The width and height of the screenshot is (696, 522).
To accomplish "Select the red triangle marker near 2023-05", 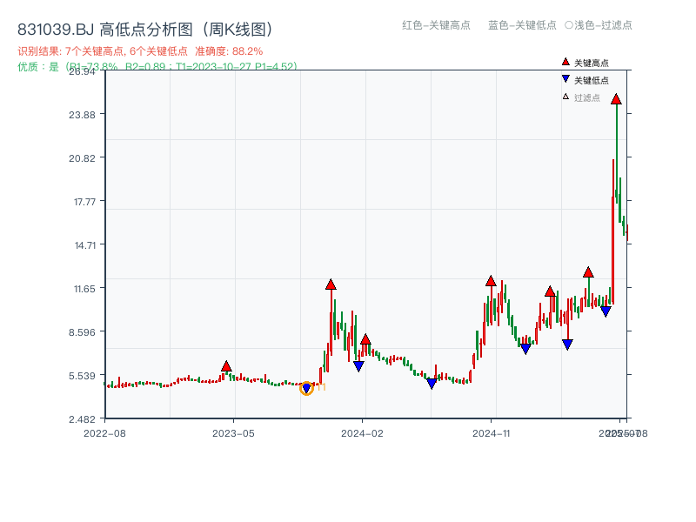I will pos(226,366).
